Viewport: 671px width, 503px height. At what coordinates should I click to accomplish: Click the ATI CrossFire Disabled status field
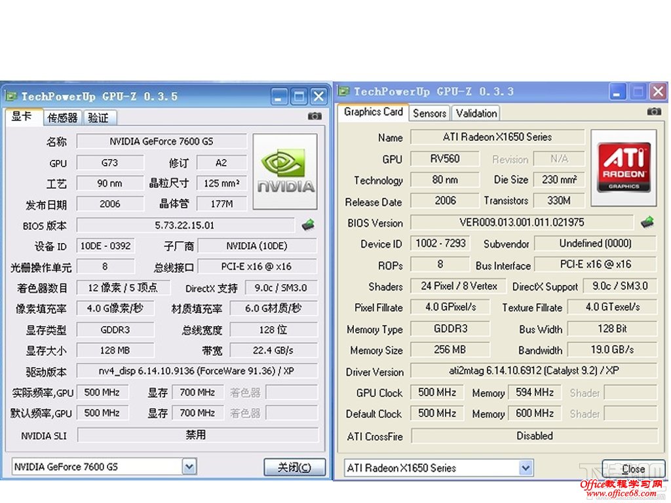click(x=534, y=436)
